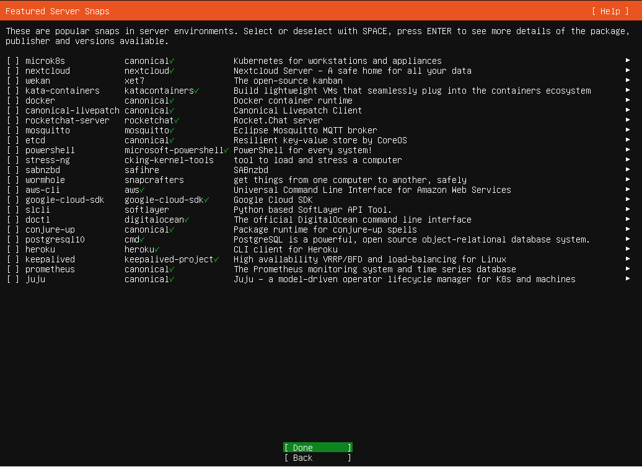Check the postgresql10 checkbox
The height and width of the screenshot is (467, 642).
[x=12, y=239]
